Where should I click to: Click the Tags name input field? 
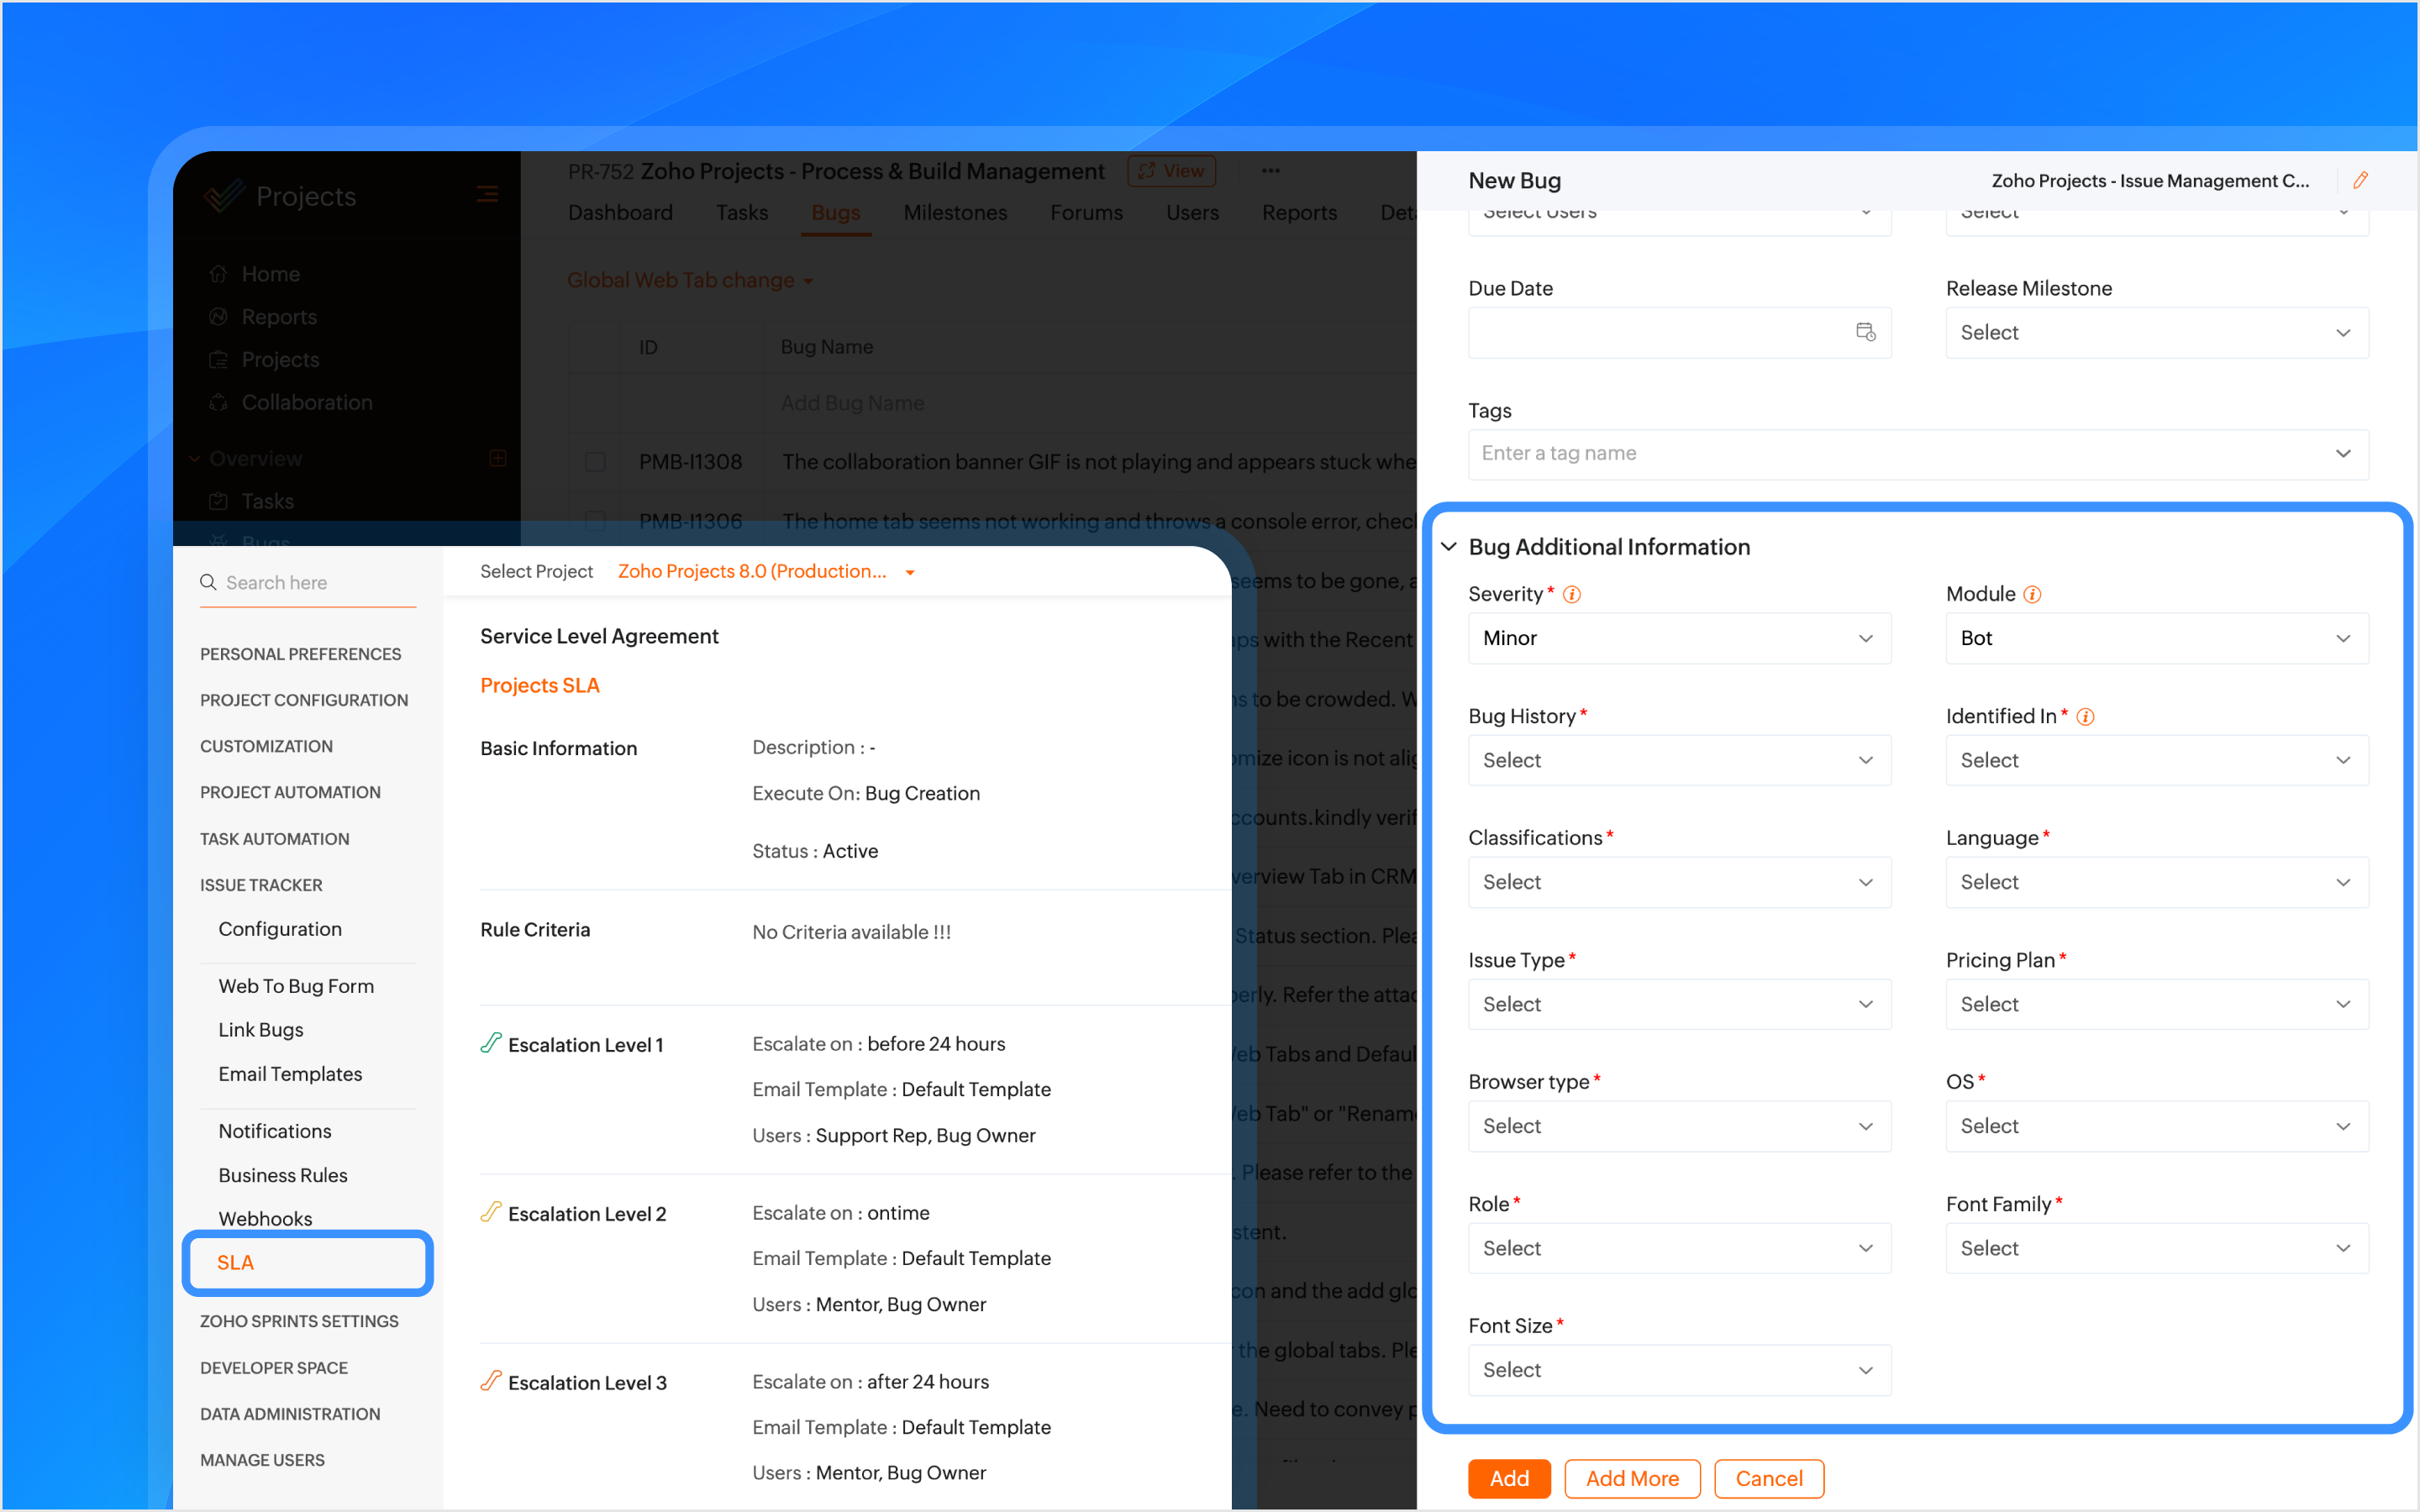pos(1900,454)
